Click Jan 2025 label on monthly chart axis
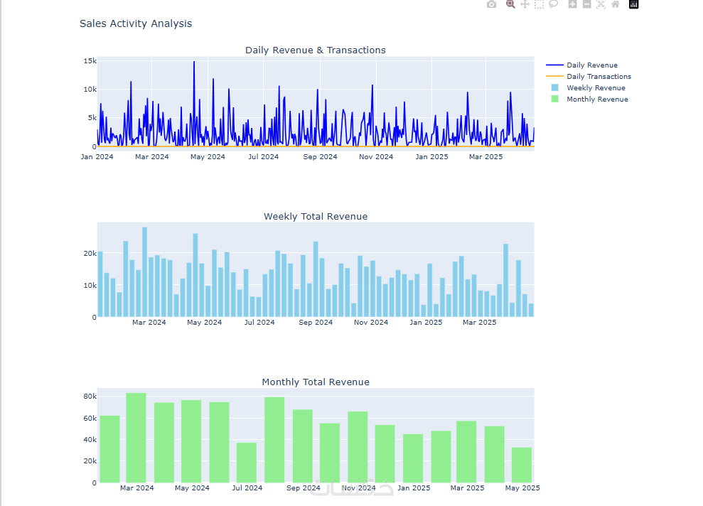Viewport: 703px width, 506px height. (x=414, y=488)
